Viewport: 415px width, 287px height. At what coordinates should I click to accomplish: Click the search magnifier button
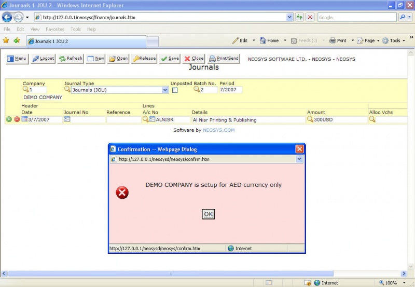click(x=403, y=17)
